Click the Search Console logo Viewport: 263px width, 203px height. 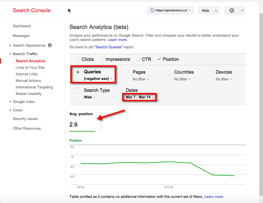[32, 11]
